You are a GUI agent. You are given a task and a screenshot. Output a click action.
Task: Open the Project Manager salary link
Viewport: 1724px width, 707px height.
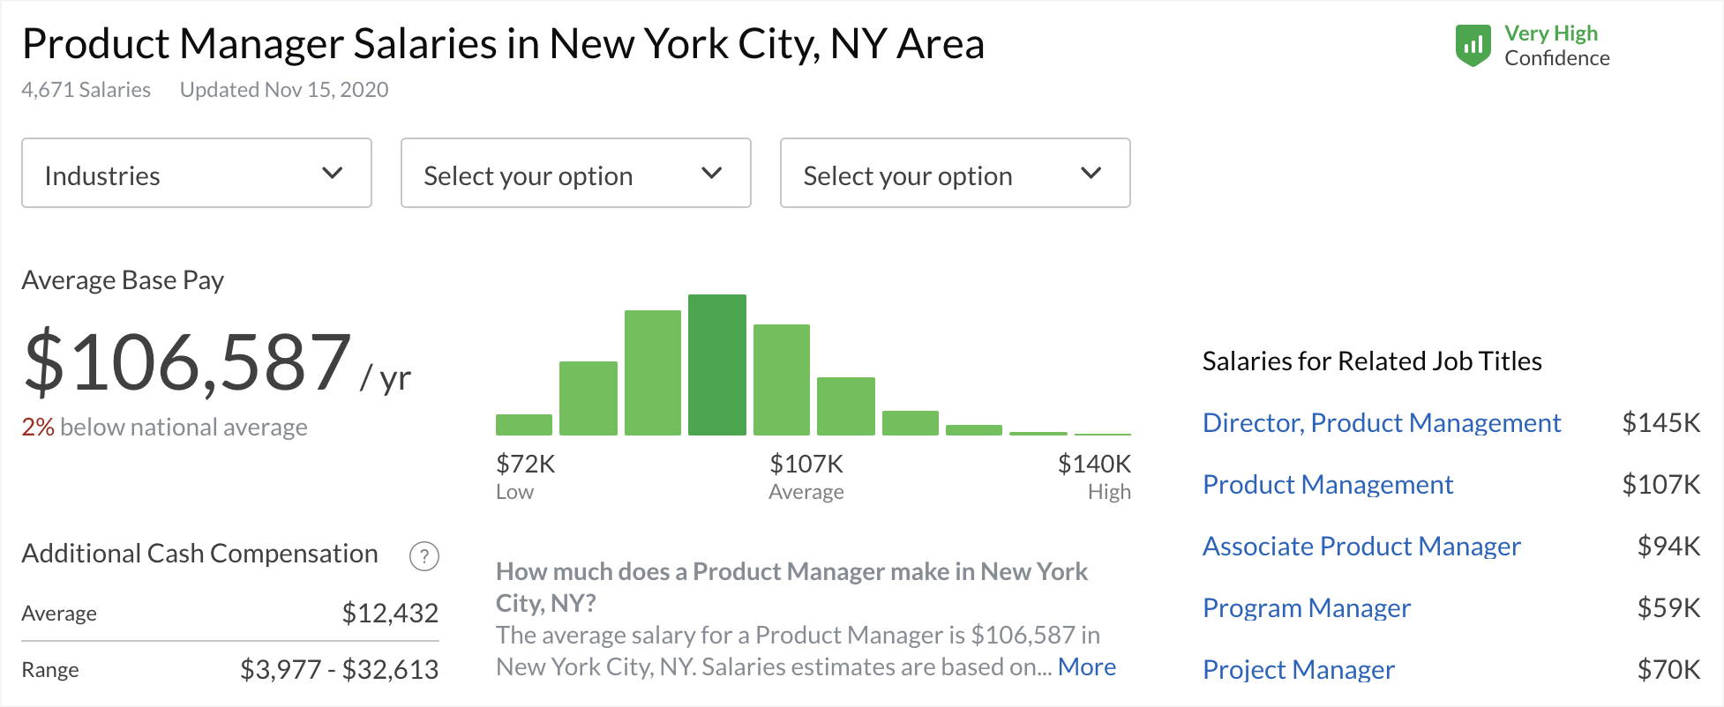click(1299, 670)
